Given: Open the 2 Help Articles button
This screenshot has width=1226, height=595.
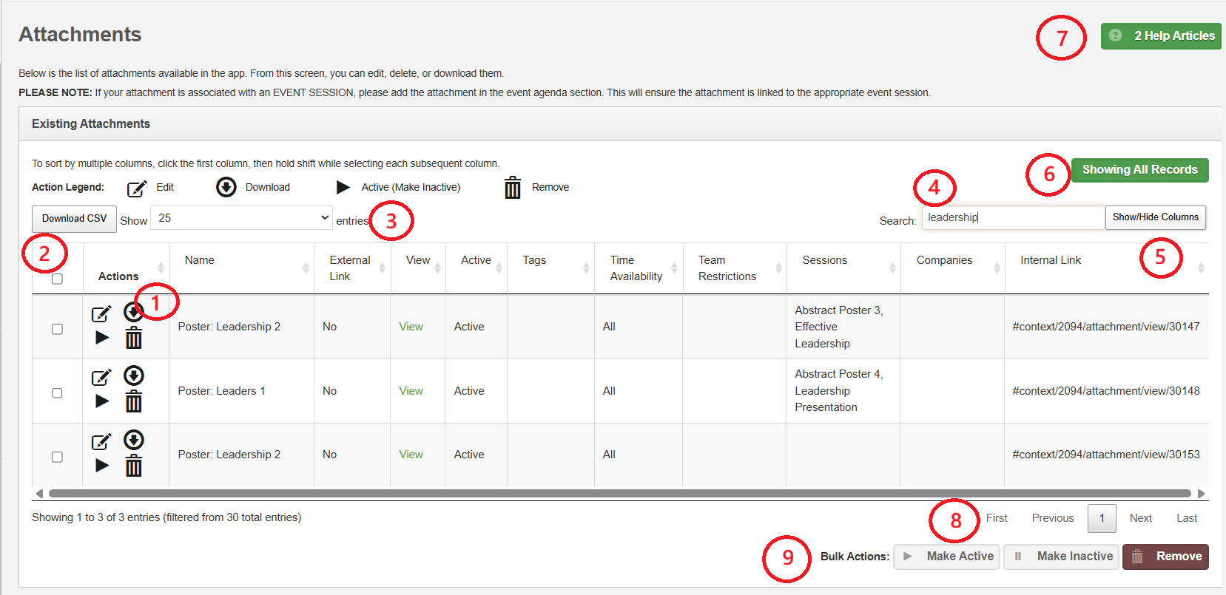Looking at the screenshot, I should [1161, 35].
